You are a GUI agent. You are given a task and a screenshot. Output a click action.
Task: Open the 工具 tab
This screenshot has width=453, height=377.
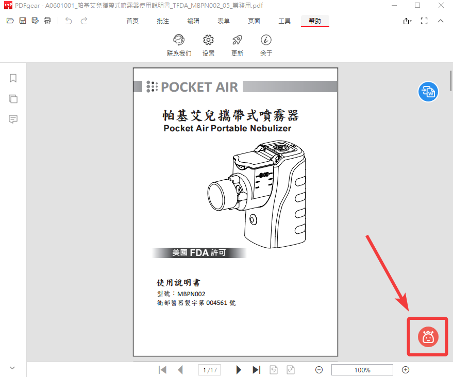[x=284, y=21]
